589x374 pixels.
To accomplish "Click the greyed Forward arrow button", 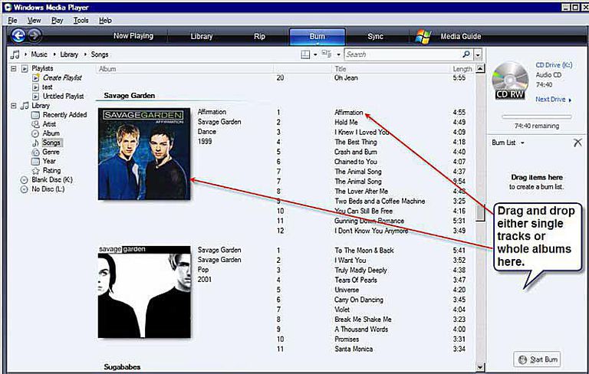I will click(35, 35).
